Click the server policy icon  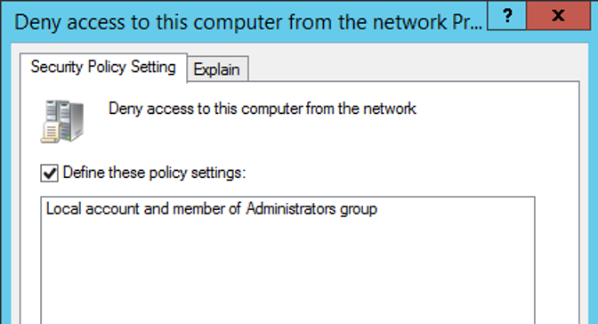click(x=62, y=121)
